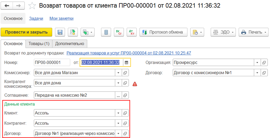Show DrCr accounting entries
This screenshot has width=270, height=138.
(x=119, y=32)
